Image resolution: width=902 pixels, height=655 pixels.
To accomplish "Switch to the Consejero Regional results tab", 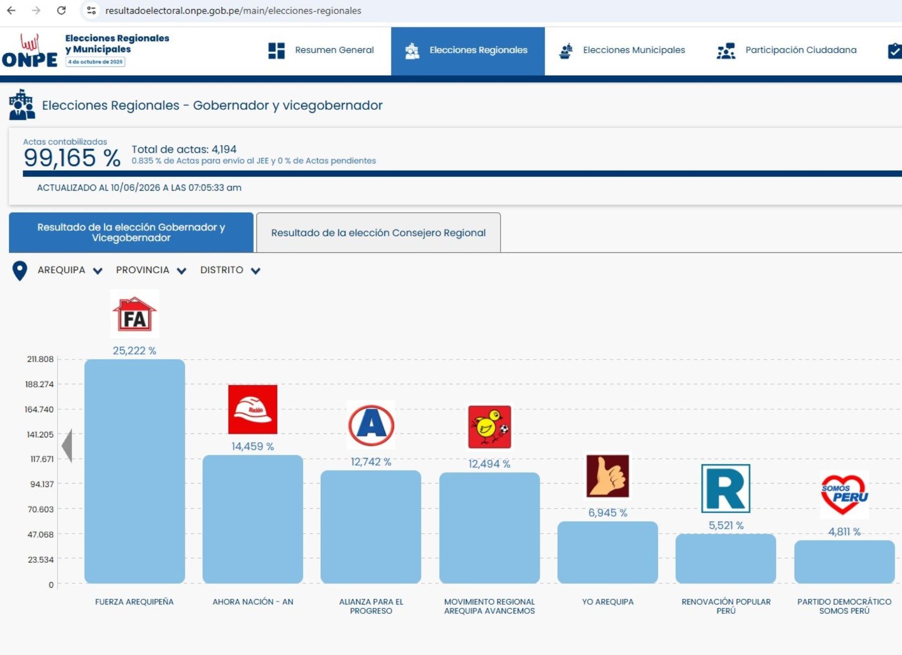I will point(378,233).
